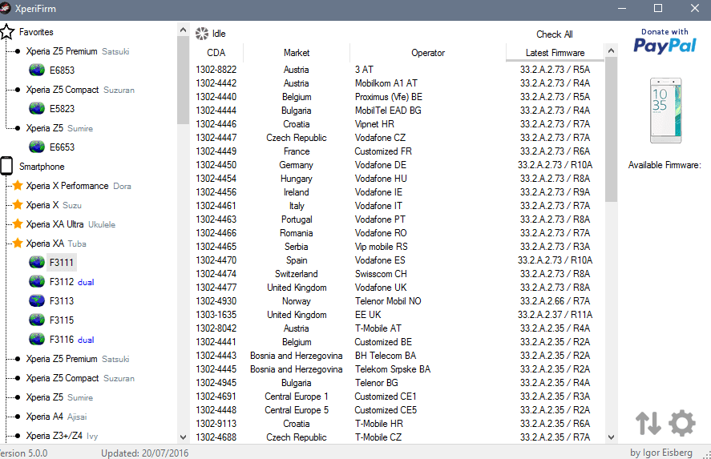
Task: Click the globe icon beside F3116 dual
Action: pyautogui.click(x=37, y=340)
